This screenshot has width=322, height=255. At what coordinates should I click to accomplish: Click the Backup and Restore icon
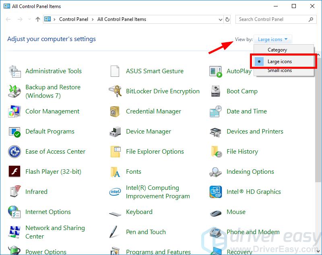click(14, 91)
